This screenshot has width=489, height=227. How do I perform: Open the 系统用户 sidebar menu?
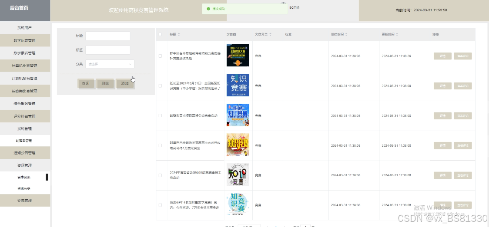pyautogui.click(x=25, y=28)
